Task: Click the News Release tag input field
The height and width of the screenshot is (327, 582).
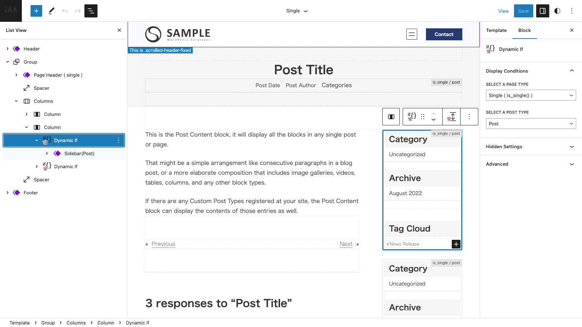Action: coord(403,244)
